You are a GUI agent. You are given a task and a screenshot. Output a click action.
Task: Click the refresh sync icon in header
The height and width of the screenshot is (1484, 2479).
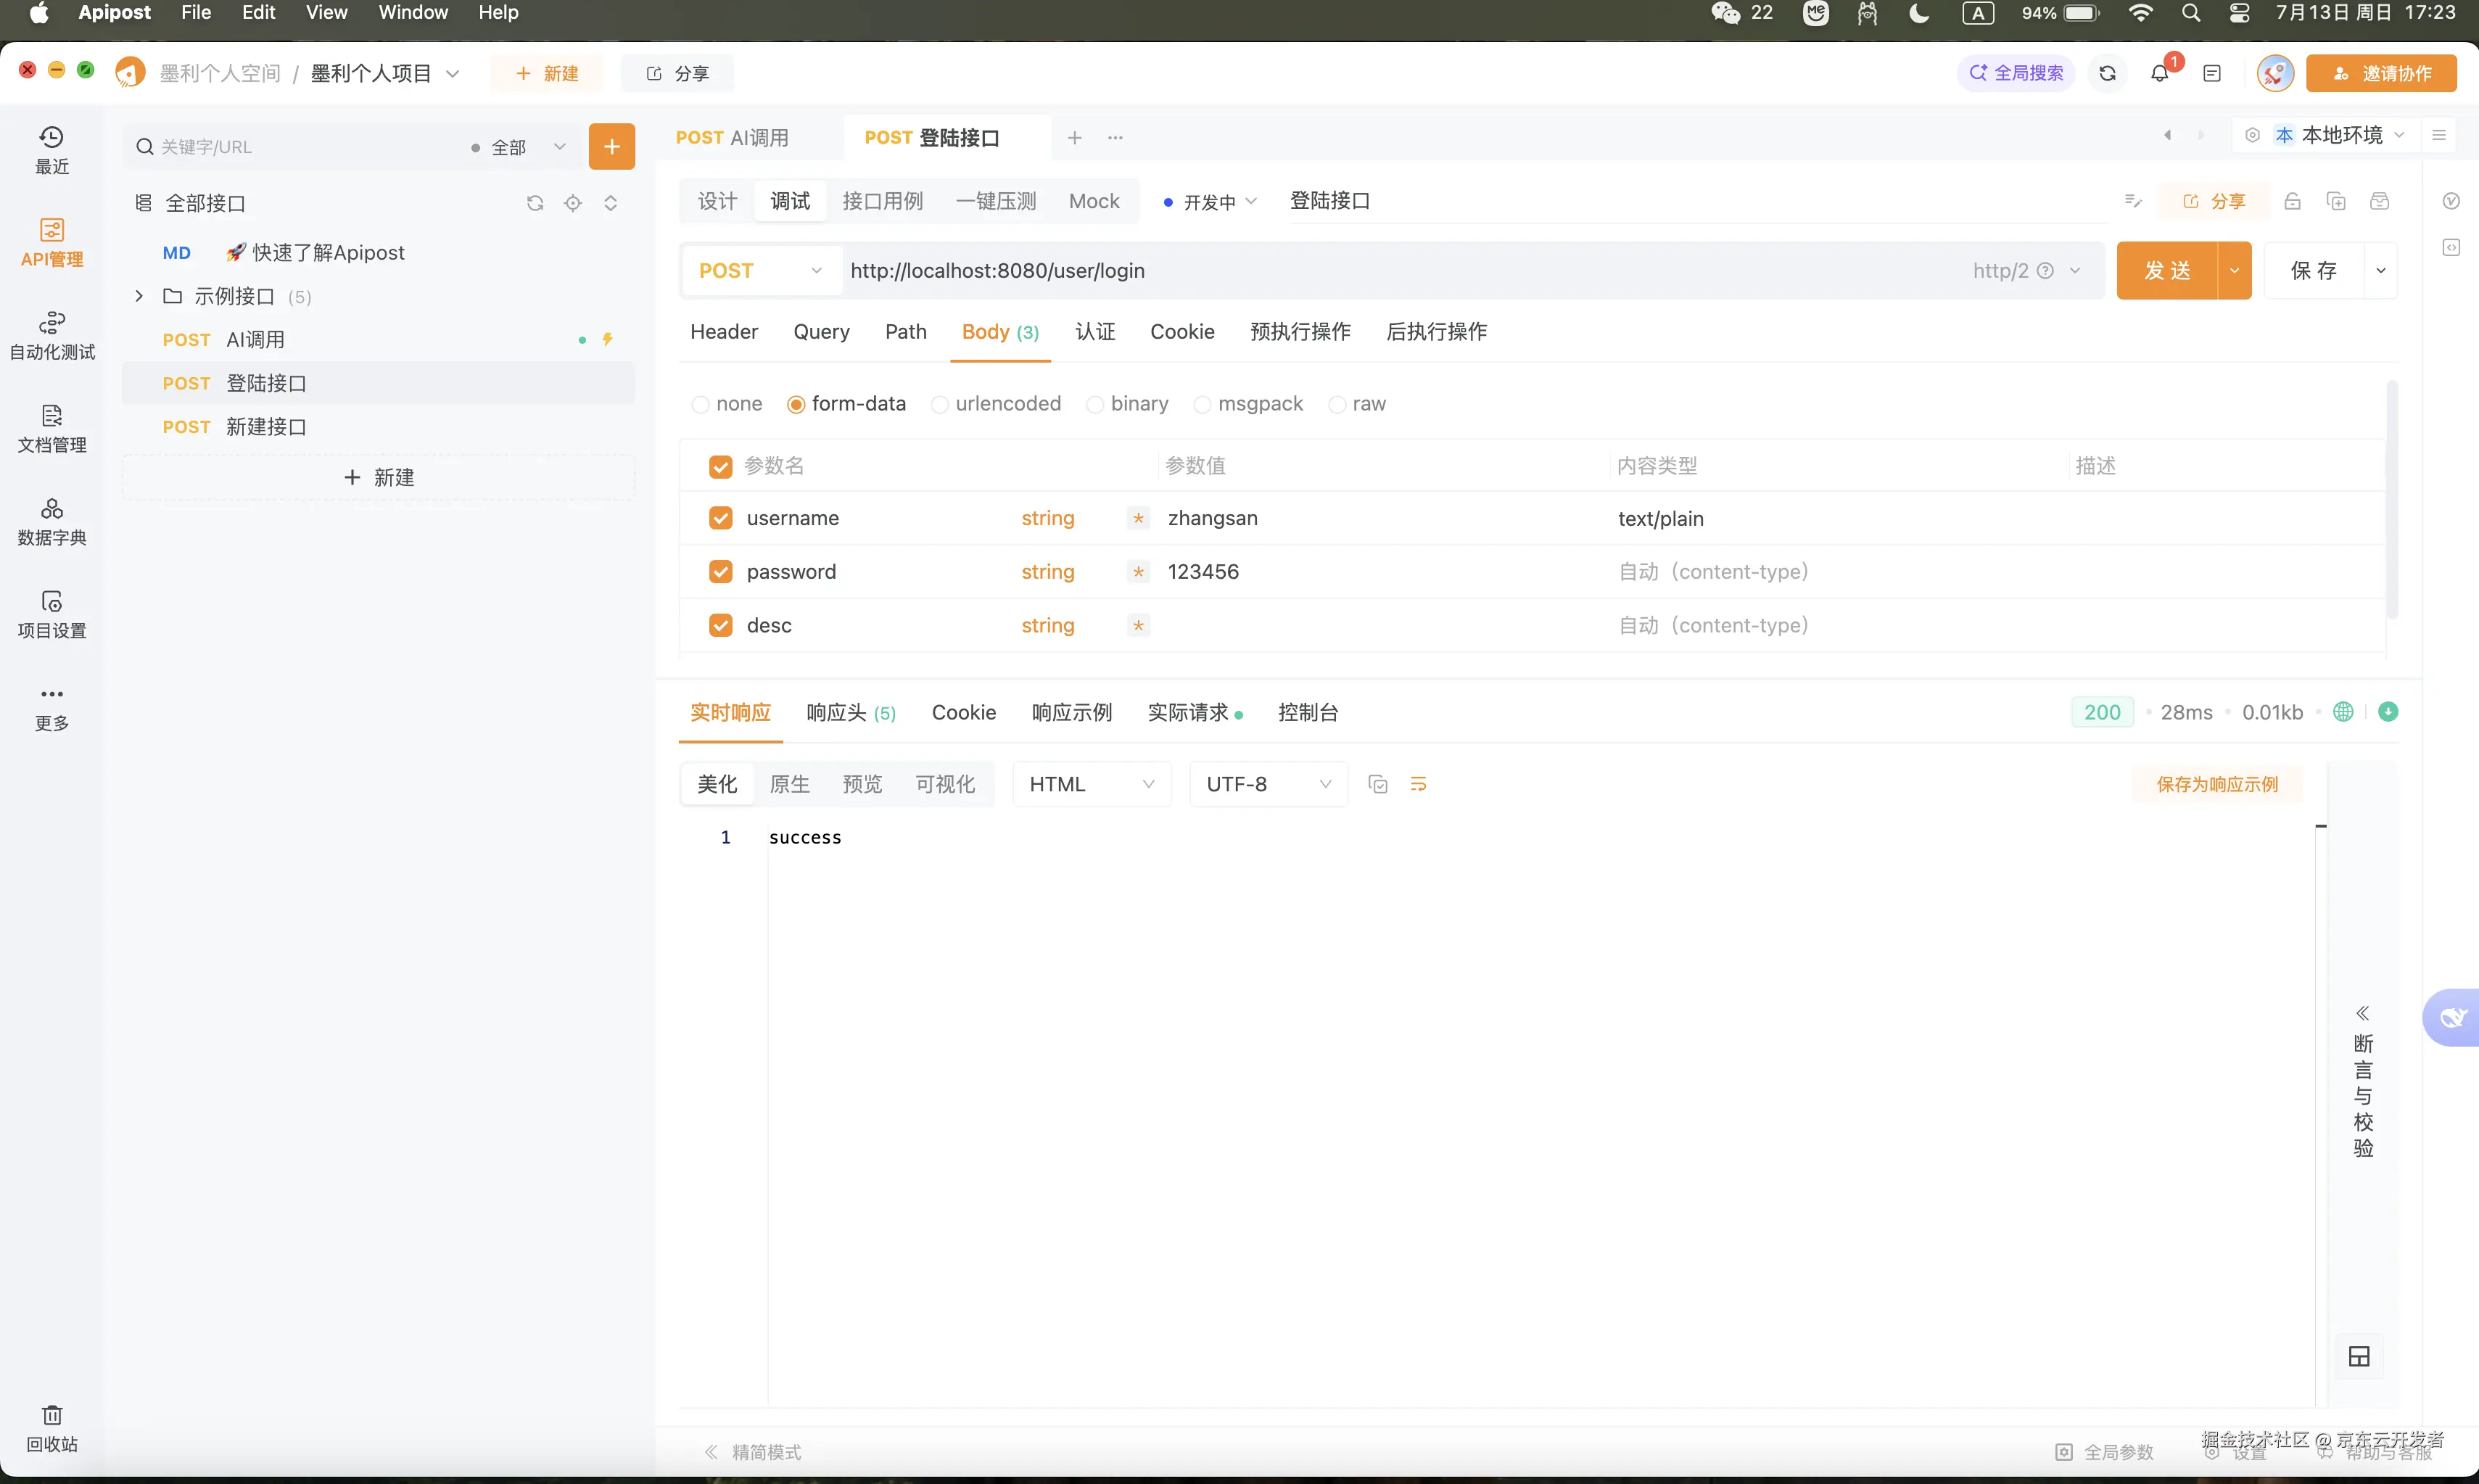pyautogui.click(x=2107, y=73)
